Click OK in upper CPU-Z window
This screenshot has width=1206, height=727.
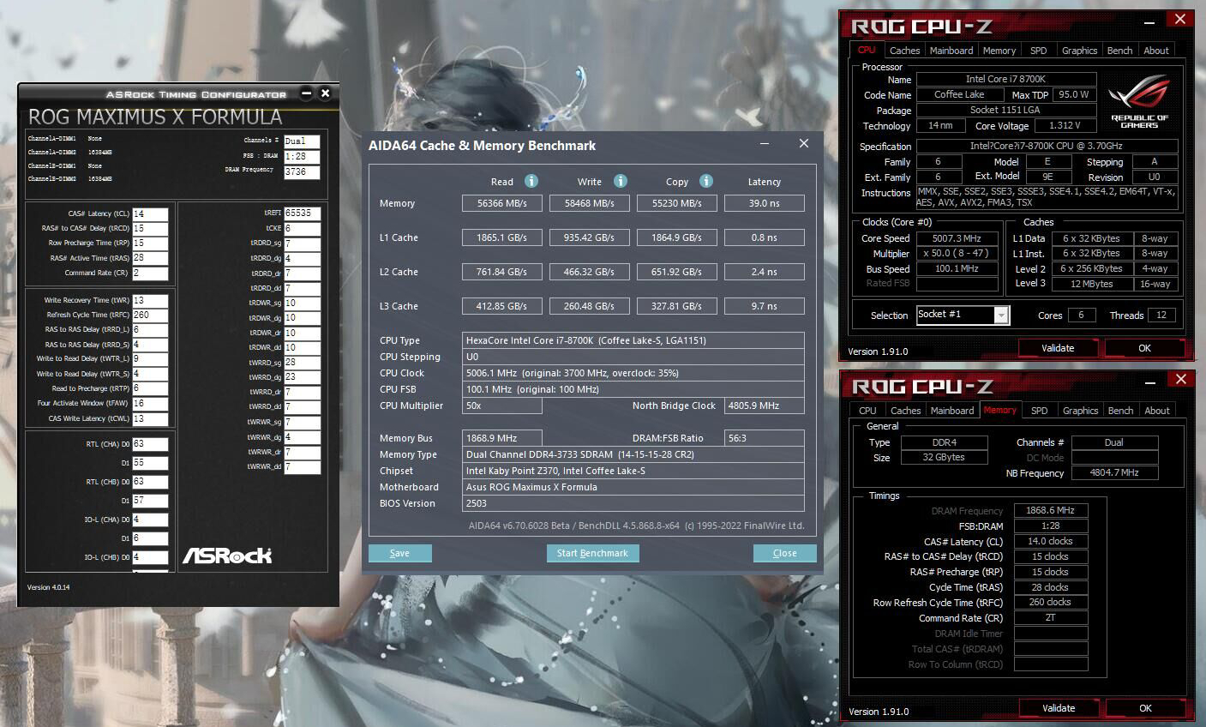click(1144, 348)
